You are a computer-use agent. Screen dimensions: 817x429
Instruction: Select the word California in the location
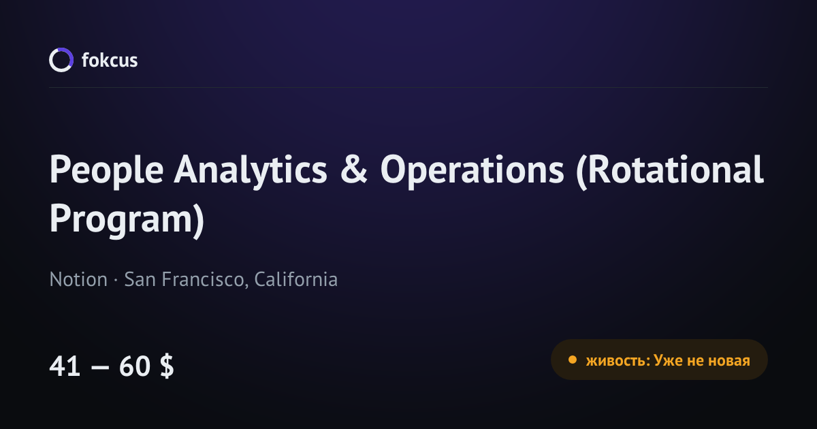pyautogui.click(x=296, y=280)
